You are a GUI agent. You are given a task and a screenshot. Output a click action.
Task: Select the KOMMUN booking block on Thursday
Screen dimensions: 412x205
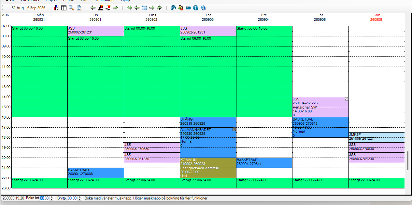click(208, 168)
